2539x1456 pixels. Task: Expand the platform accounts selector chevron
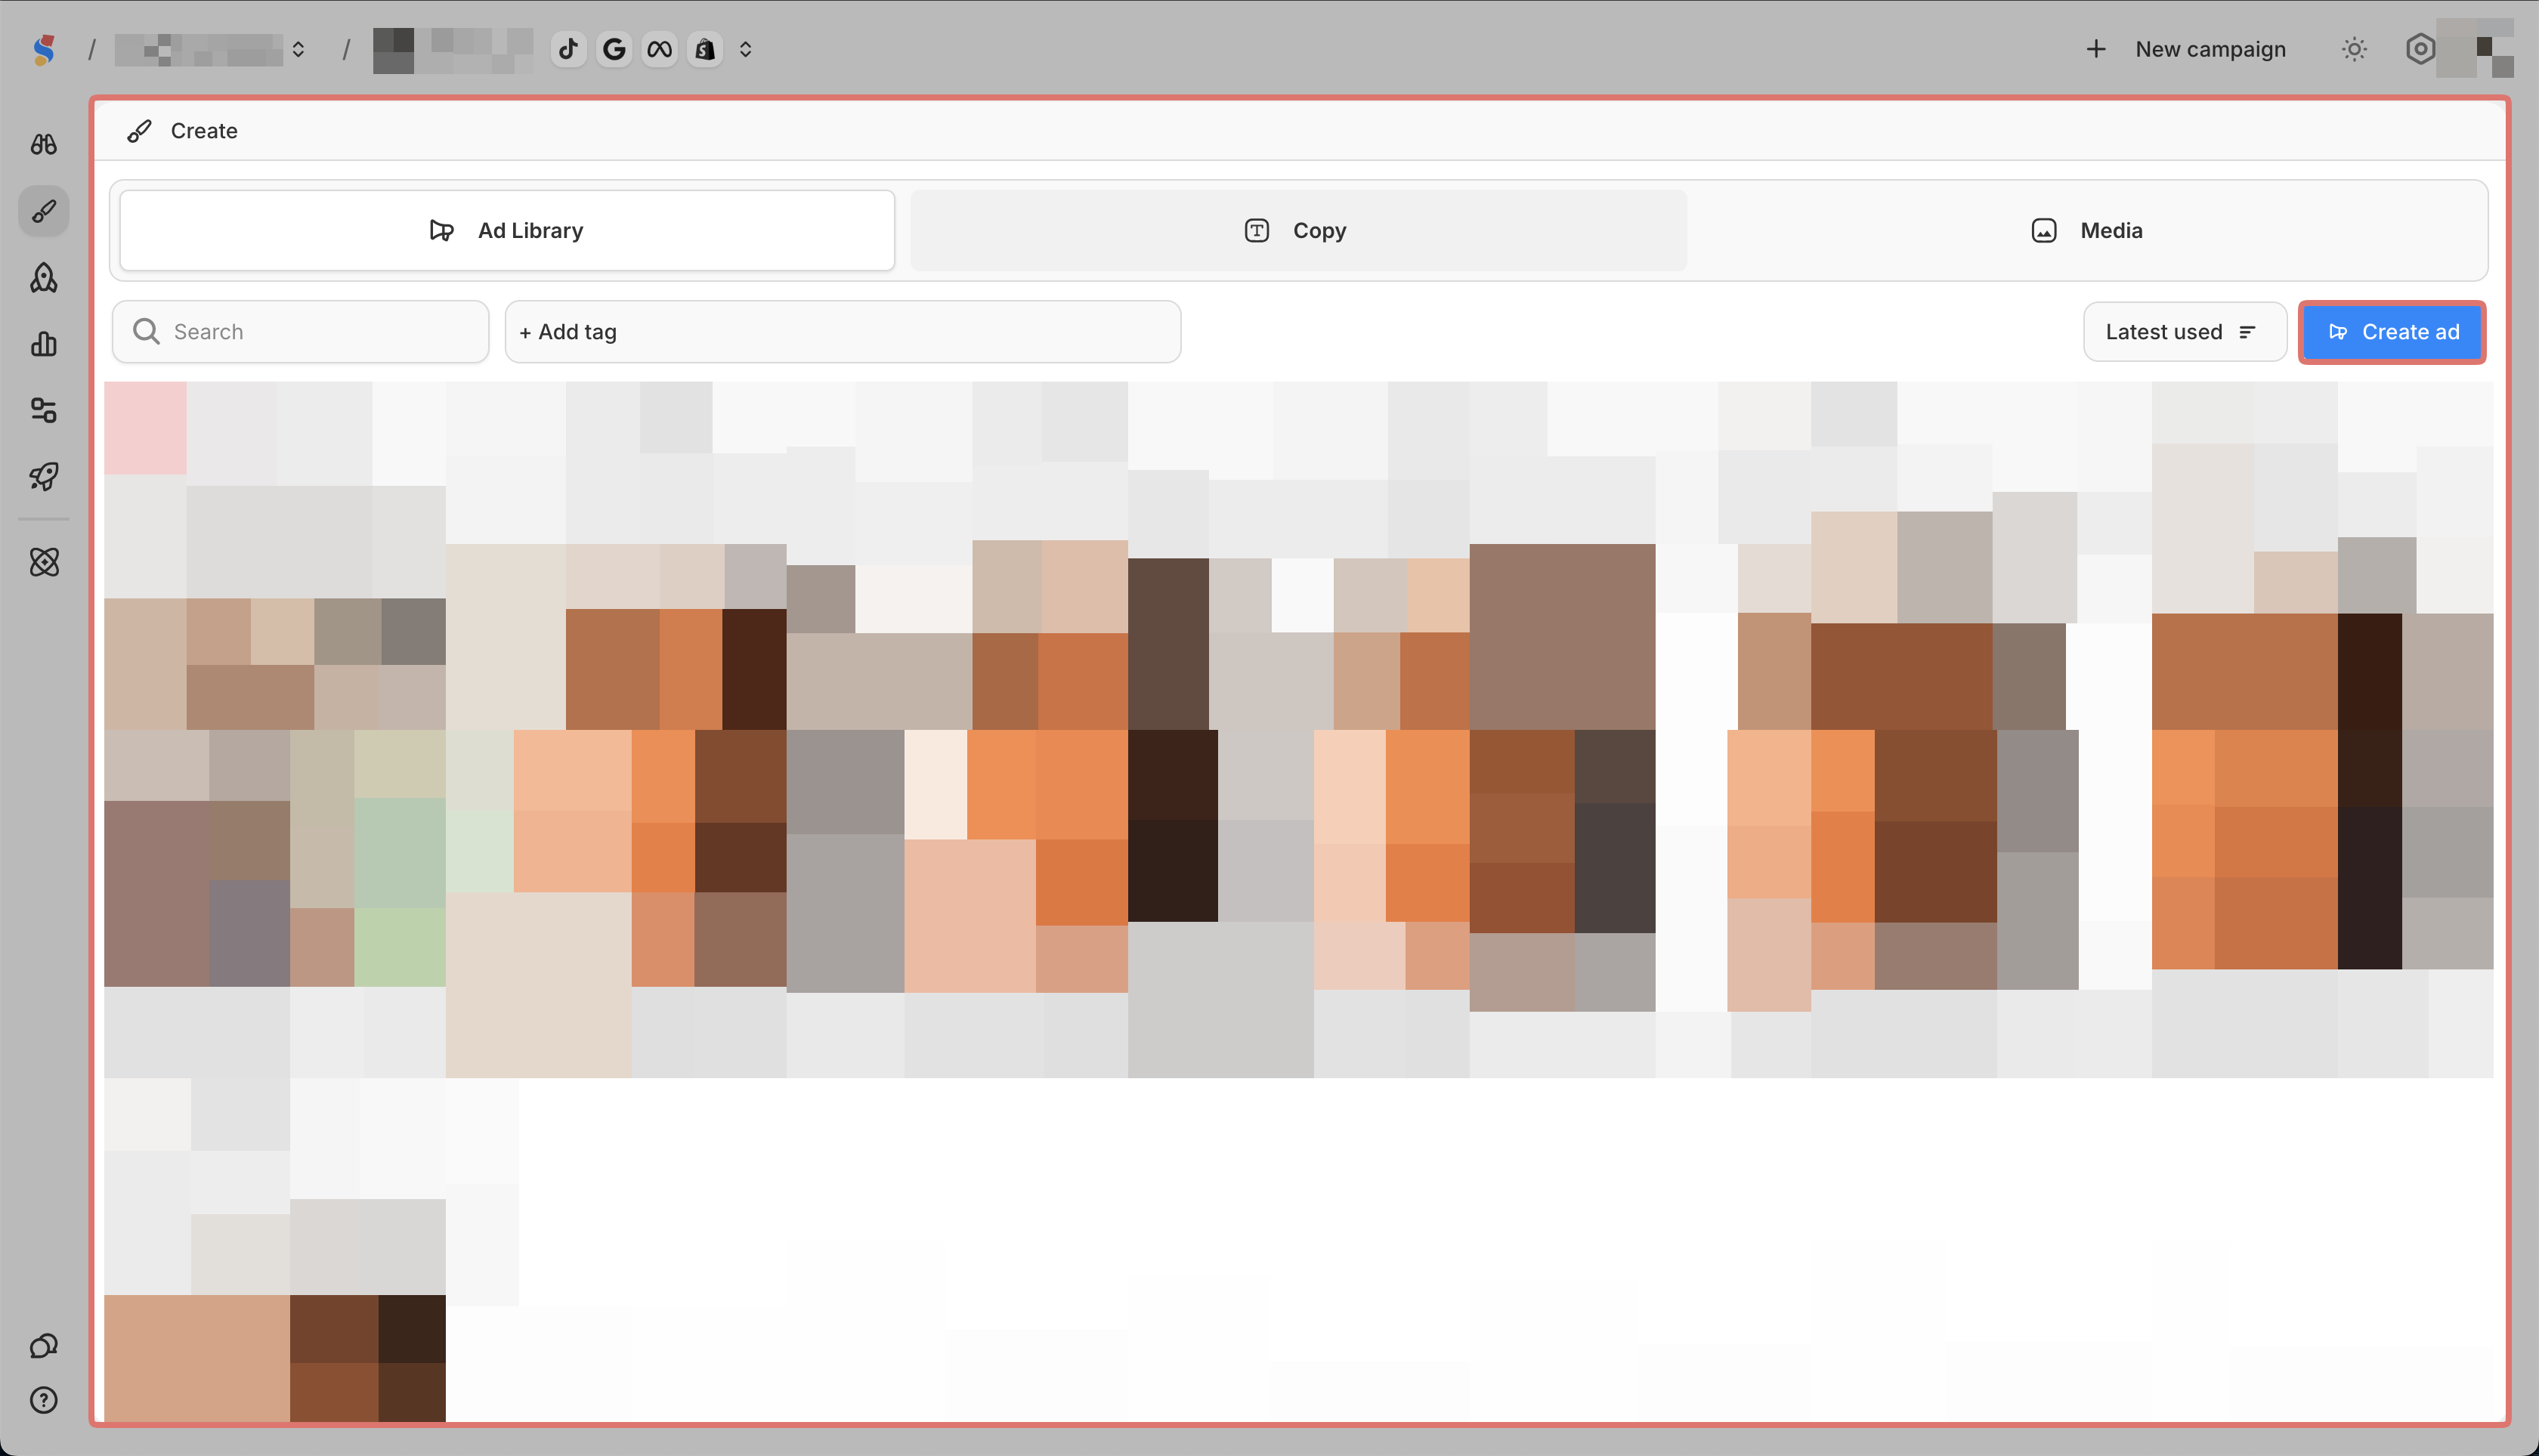[745, 49]
